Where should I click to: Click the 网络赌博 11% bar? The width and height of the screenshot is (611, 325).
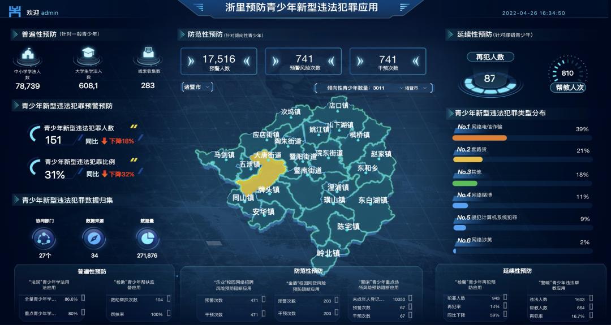point(460,206)
